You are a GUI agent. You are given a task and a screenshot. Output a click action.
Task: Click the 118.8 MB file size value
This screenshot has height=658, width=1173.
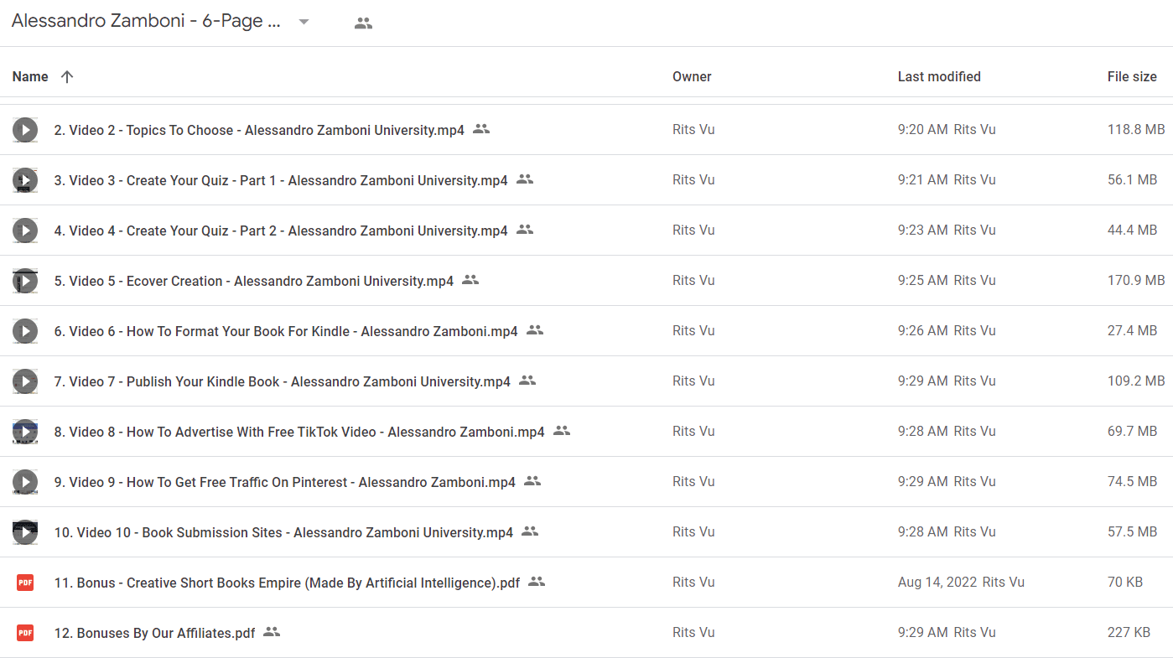(x=1136, y=130)
